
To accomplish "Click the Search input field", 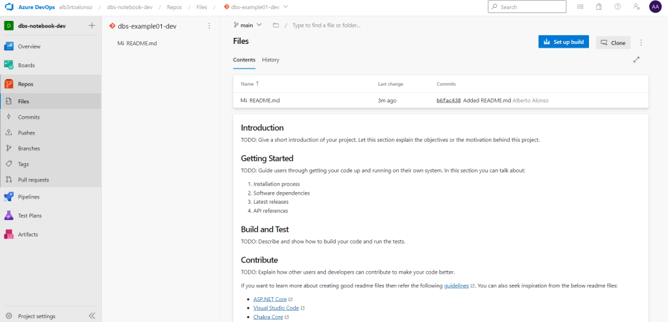I will pos(529,7).
